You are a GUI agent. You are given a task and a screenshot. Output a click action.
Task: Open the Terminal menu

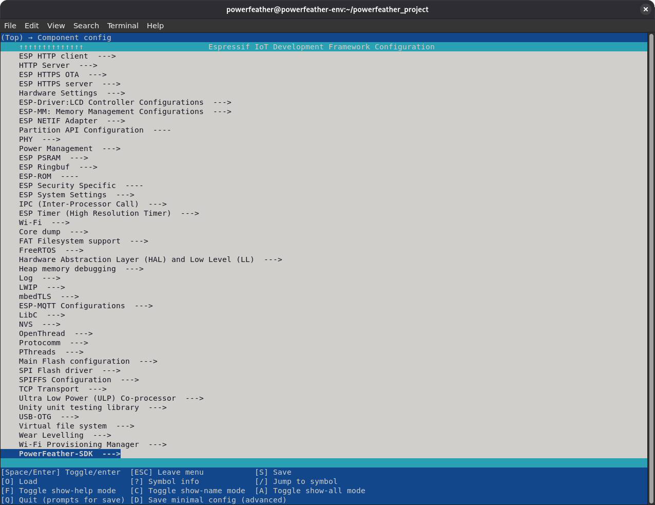(x=123, y=25)
